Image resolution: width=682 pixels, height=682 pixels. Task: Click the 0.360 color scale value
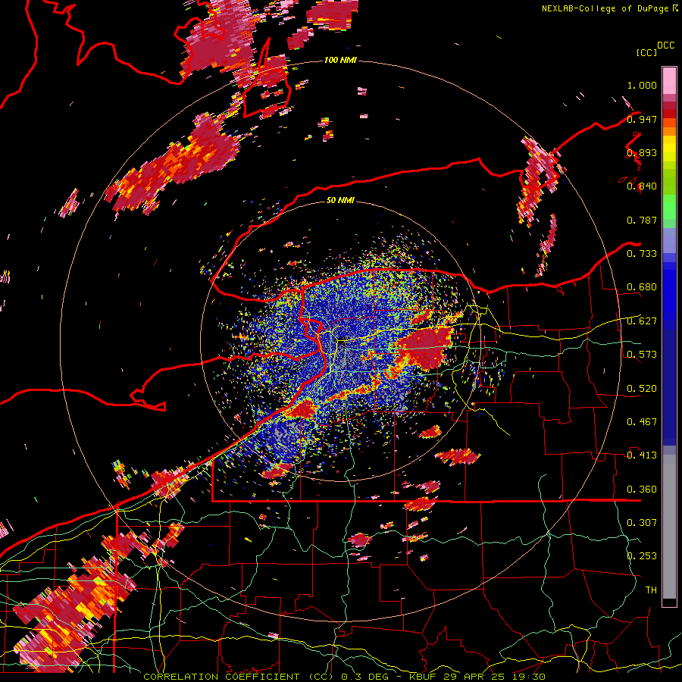point(642,490)
